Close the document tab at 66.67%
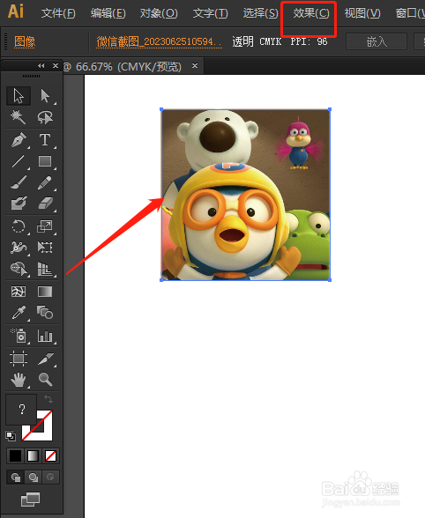Image resolution: width=425 pixels, height=518 pixels. pos(195,66)
